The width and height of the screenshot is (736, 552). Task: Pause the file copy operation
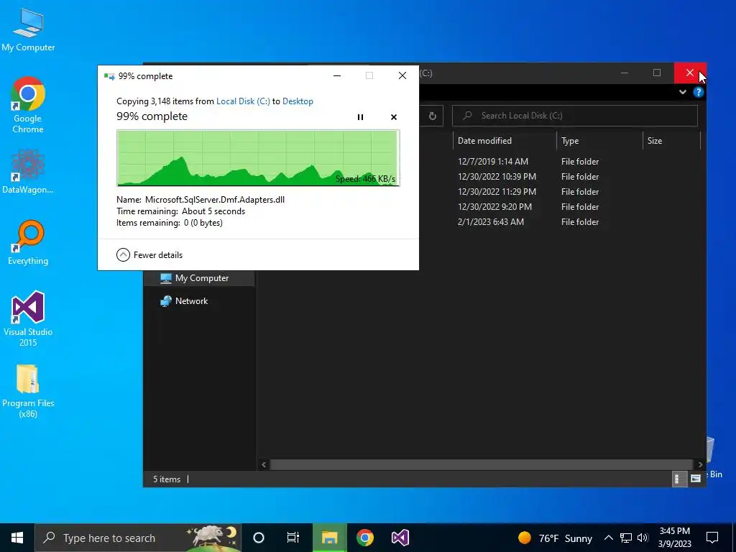[360, 117]
